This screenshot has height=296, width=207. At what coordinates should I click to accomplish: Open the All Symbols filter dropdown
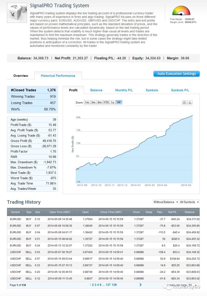pyautogui.click(x=189, y=202)
